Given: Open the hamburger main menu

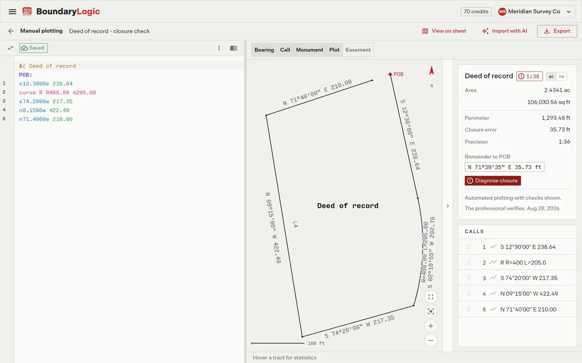Looking at the screenshot, I should click(13, 12).
